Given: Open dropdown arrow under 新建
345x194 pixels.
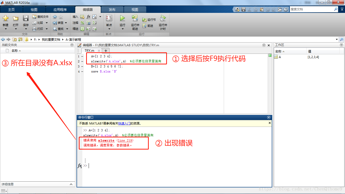Looking at the screenshot, I should pyautogui.click(x=5, y=29).
